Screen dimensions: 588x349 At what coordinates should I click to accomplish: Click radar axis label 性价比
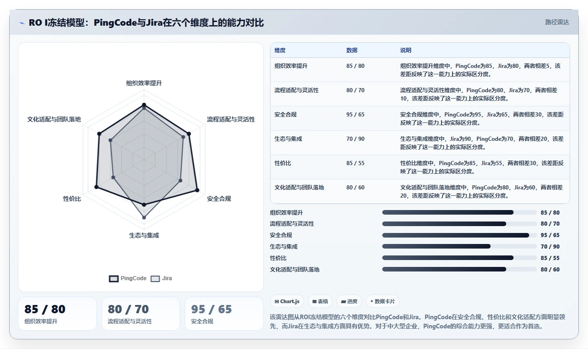point(72,199)
